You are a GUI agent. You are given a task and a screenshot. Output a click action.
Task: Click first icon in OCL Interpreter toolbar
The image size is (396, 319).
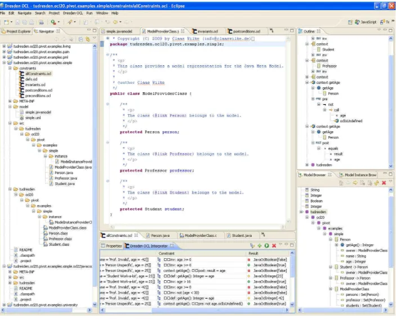252,245
